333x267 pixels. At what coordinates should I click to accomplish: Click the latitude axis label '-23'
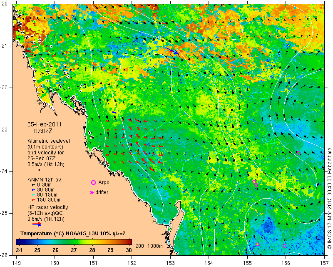4,130
